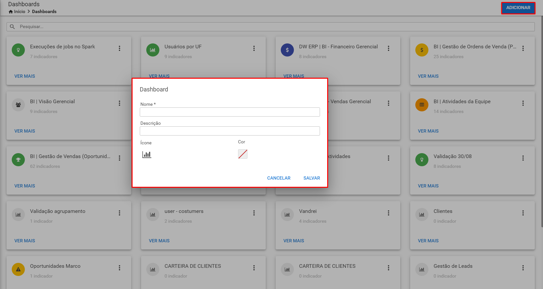
Task: Open menu for DW ERP Financeiro Gerencial
Action: pyautogui.click(x=389, y=48)
